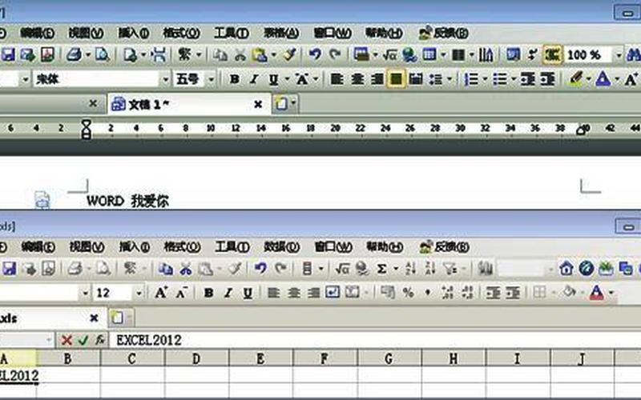Save the spreadsheet with the floppy icon
Viewport: 641px width, 400px height.
point(9,269)
